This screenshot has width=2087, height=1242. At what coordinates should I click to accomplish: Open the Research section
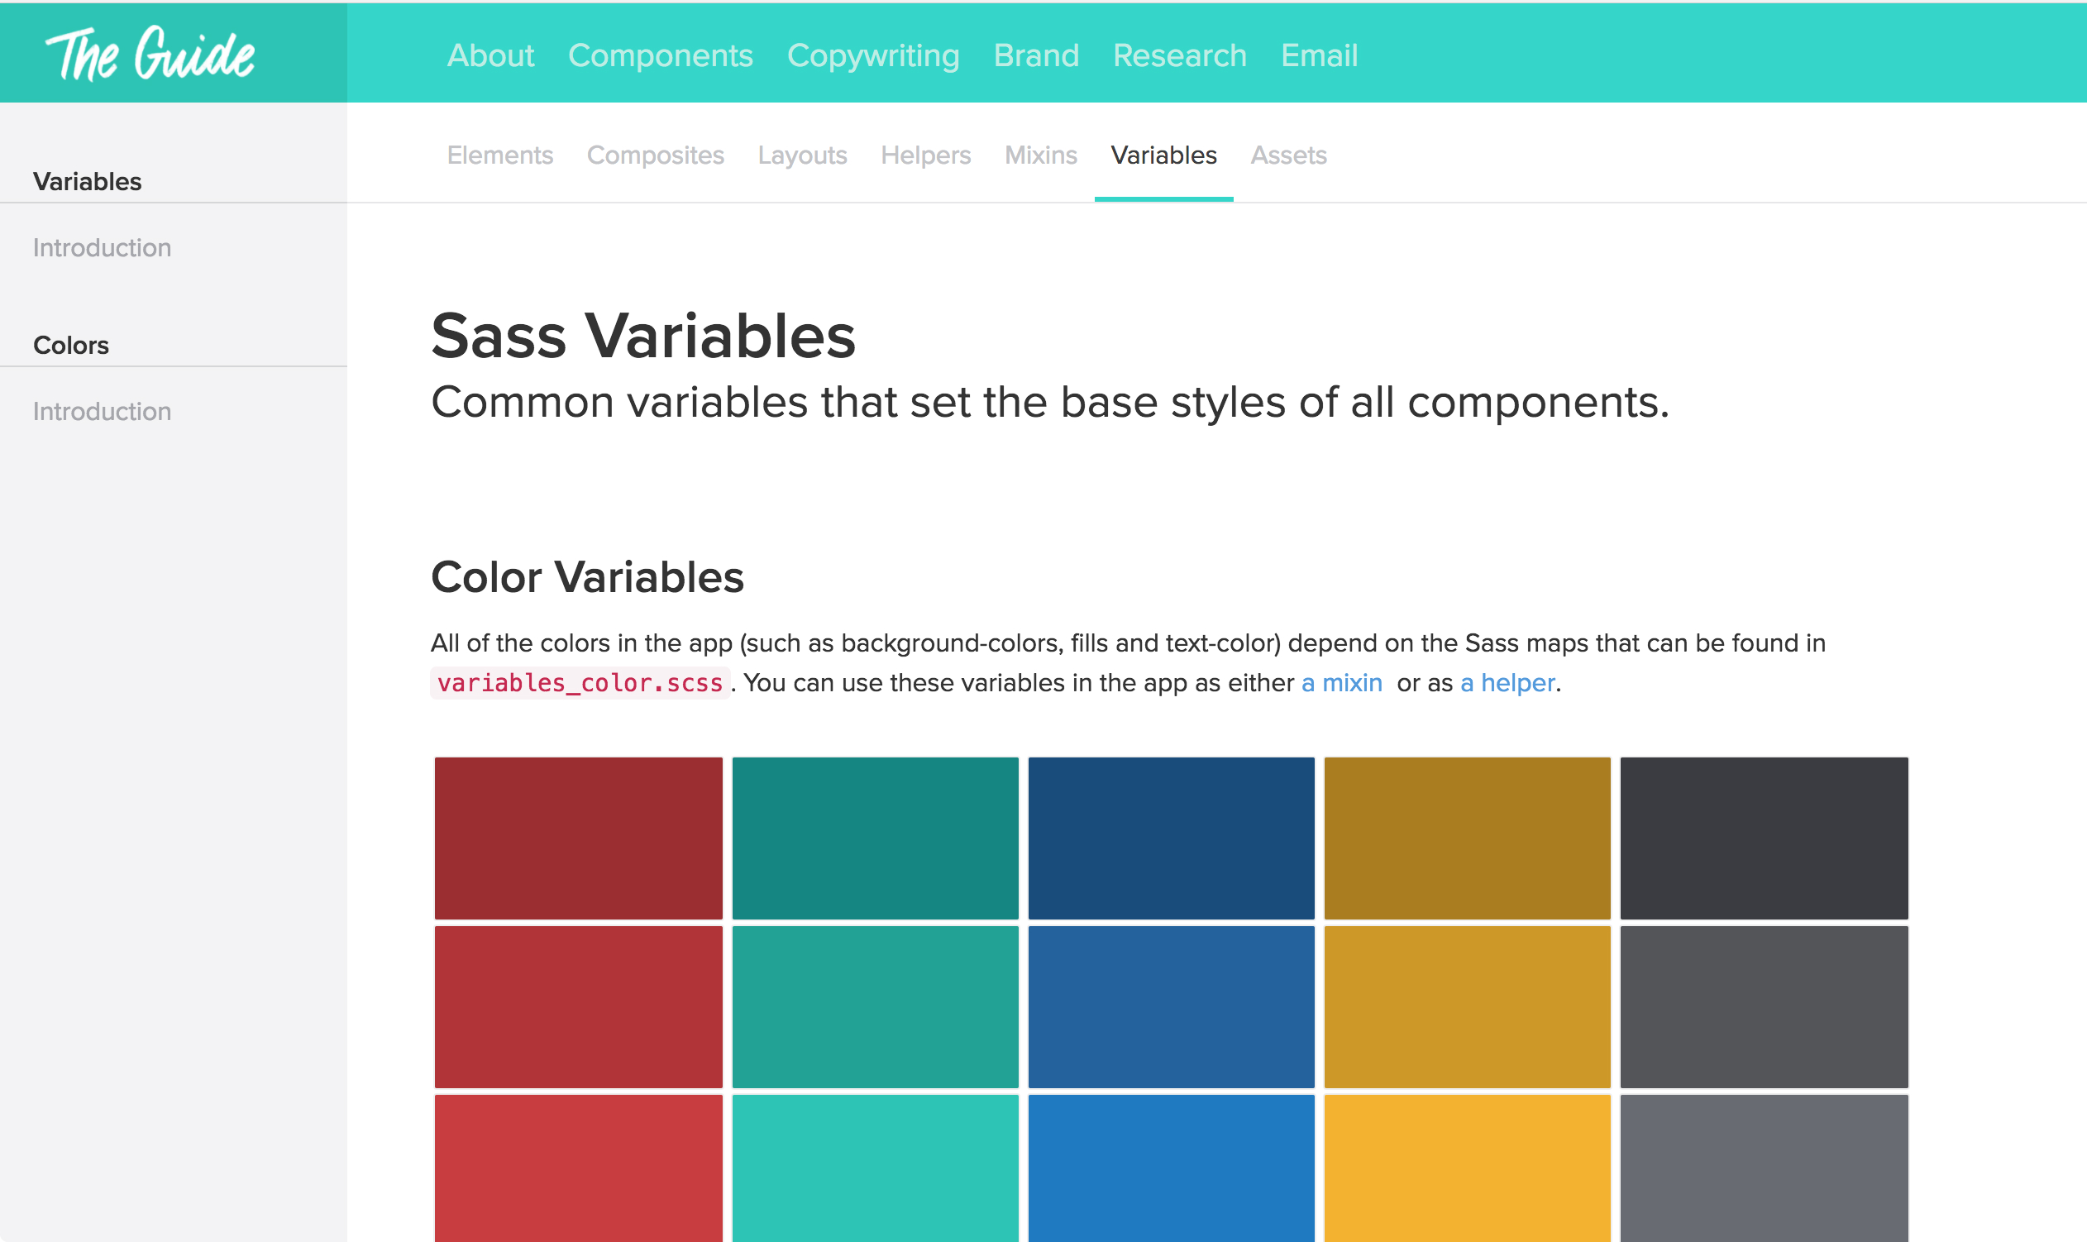pos(1179,55)
